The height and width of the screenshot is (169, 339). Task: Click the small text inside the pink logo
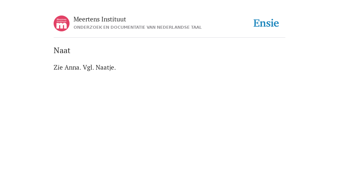(x=62, y=20)
